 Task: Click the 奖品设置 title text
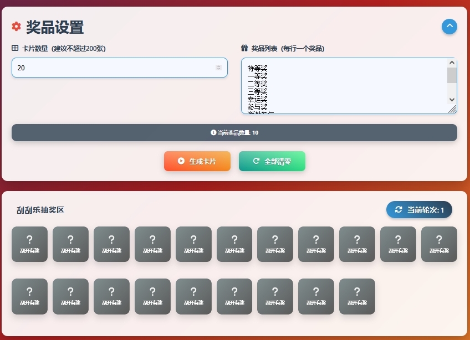coord(55,27)
